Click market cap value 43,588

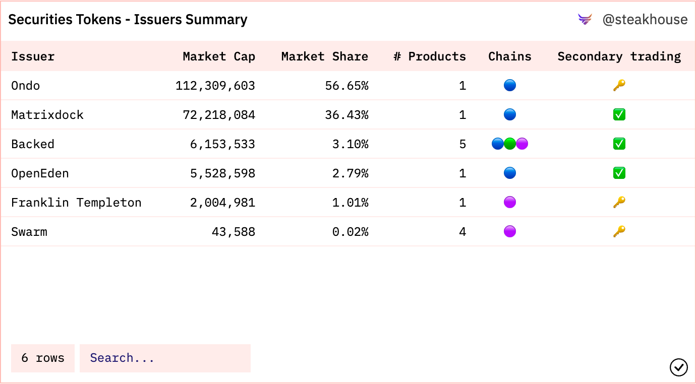pos(234,232)
